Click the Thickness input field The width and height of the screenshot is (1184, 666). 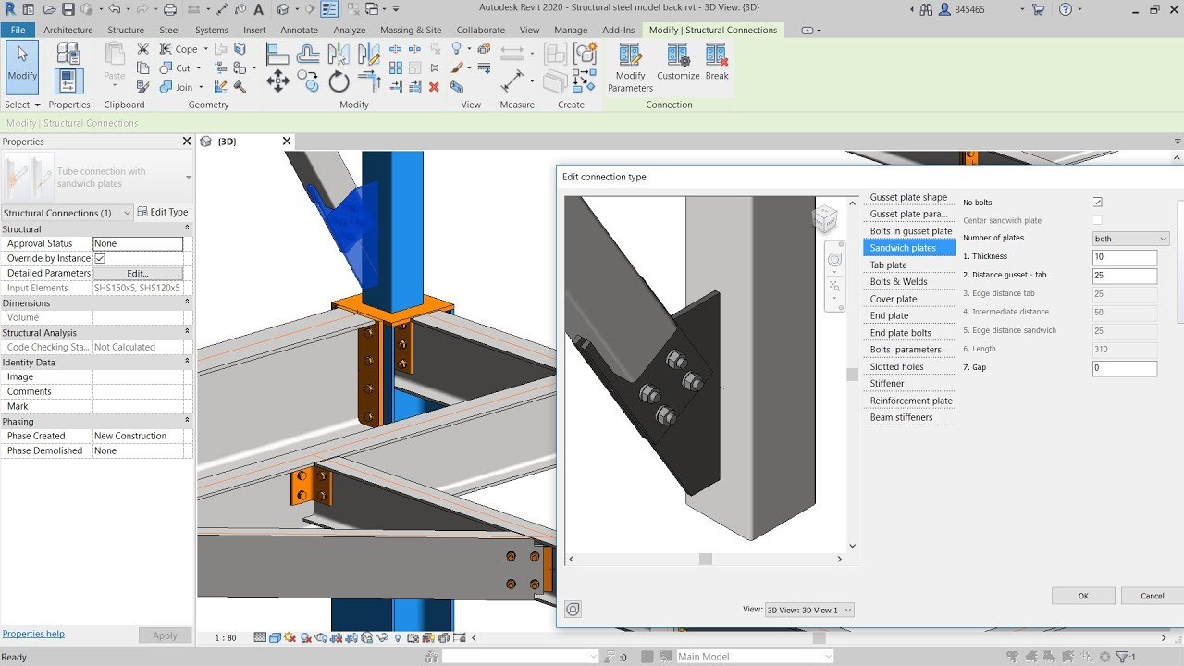click(1124, 257)
